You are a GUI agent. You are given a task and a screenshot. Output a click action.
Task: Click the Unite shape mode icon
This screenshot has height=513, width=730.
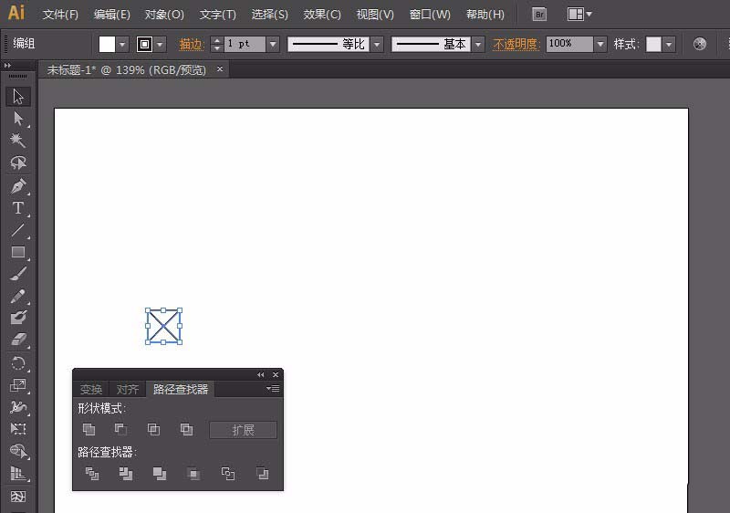(x=89, y=429)
